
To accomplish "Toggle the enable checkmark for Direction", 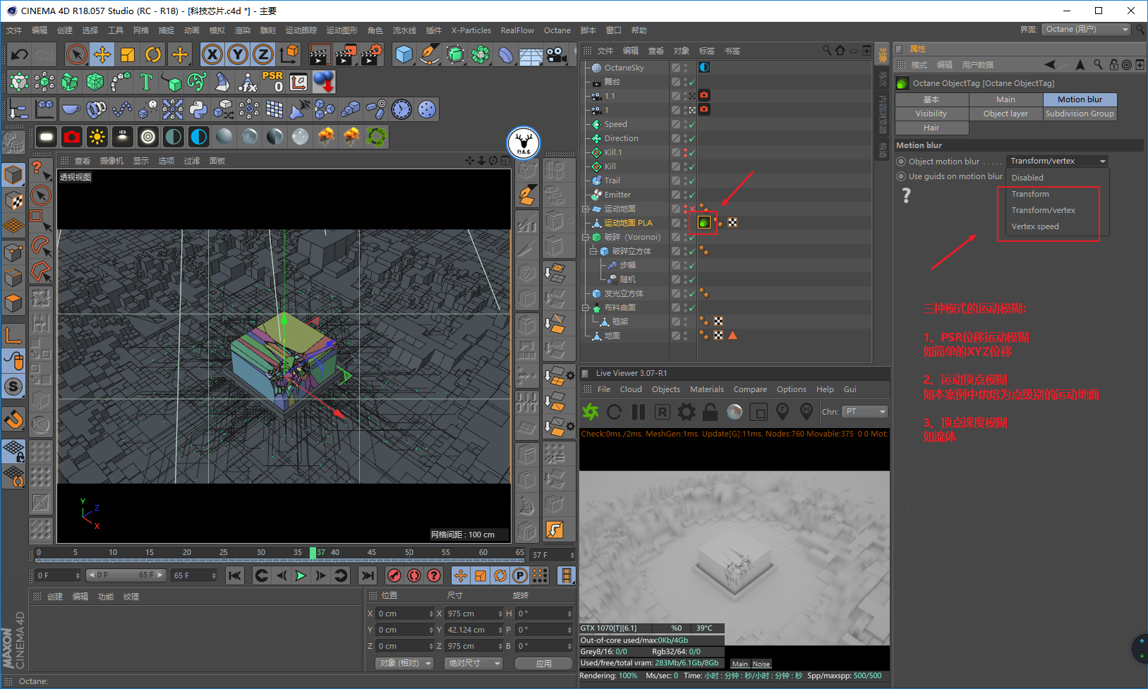I will tap(692, 139).
